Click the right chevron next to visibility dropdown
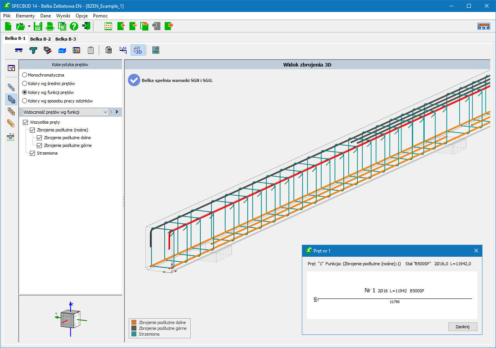Image resolution: width=496 pixels, height=348 pixels. point(117,112)
